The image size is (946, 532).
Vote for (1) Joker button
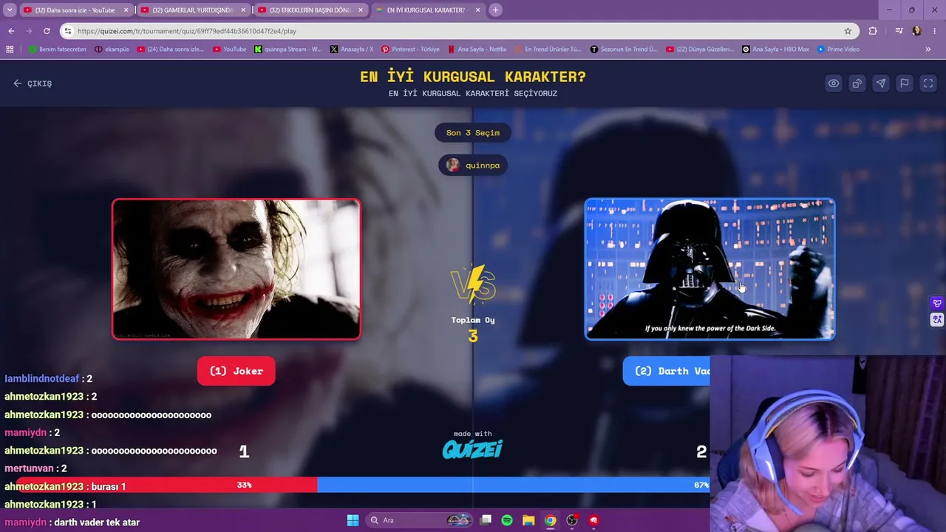[236, 371]
